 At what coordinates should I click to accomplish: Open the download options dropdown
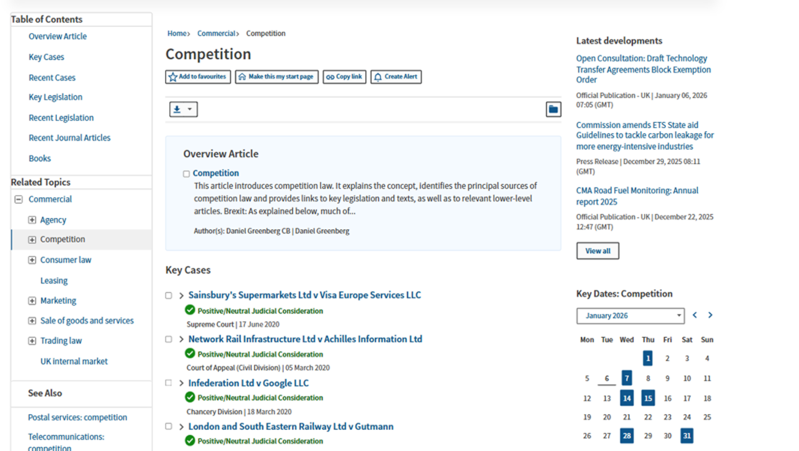click(x=183, y=109)
